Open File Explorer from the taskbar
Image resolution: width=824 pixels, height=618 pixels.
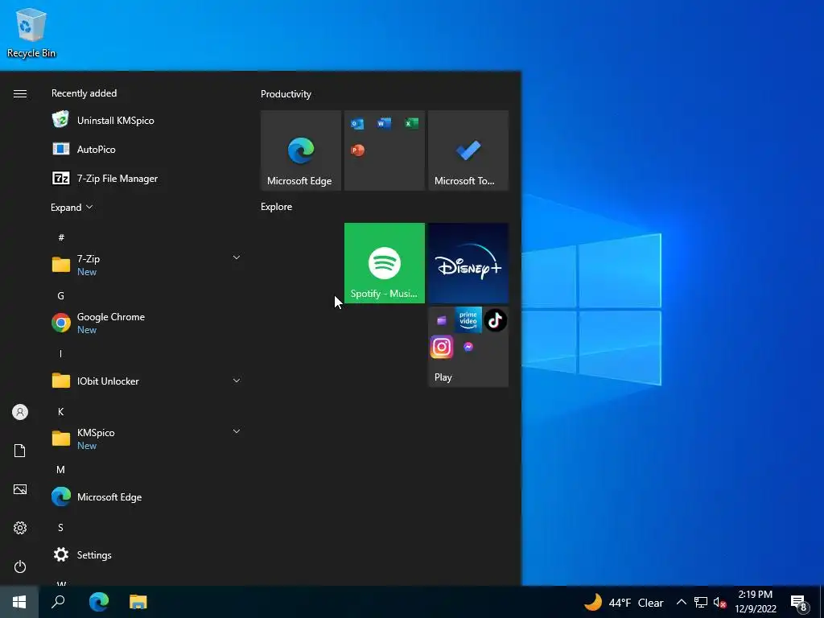click(x=138, y=602)
